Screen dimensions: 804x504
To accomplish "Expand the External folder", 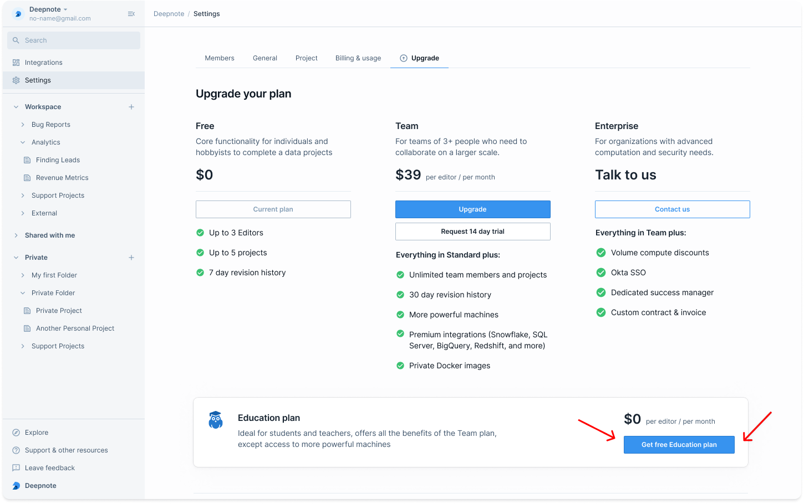I will [x=23, y=213].
